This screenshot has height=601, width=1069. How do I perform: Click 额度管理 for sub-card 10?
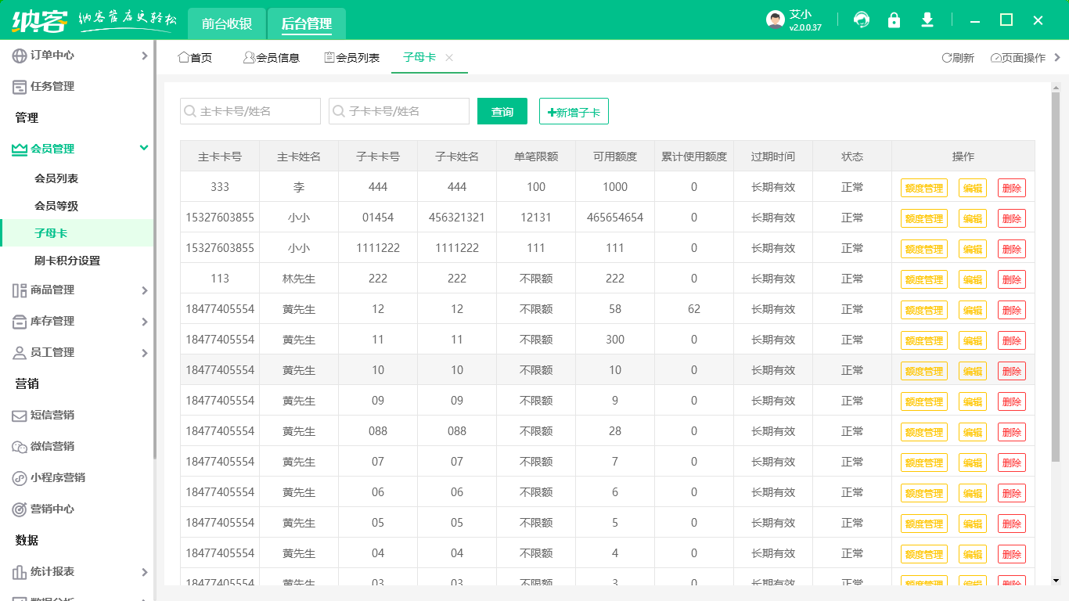pyautogui.click(x=923, y=371)
